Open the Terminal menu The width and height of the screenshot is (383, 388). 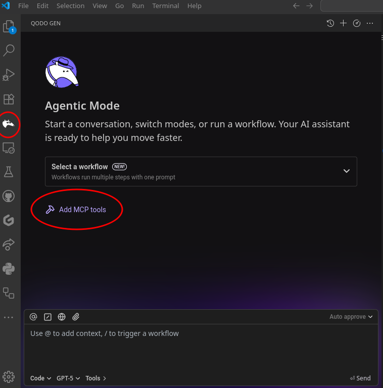click(x=166, y=6)
